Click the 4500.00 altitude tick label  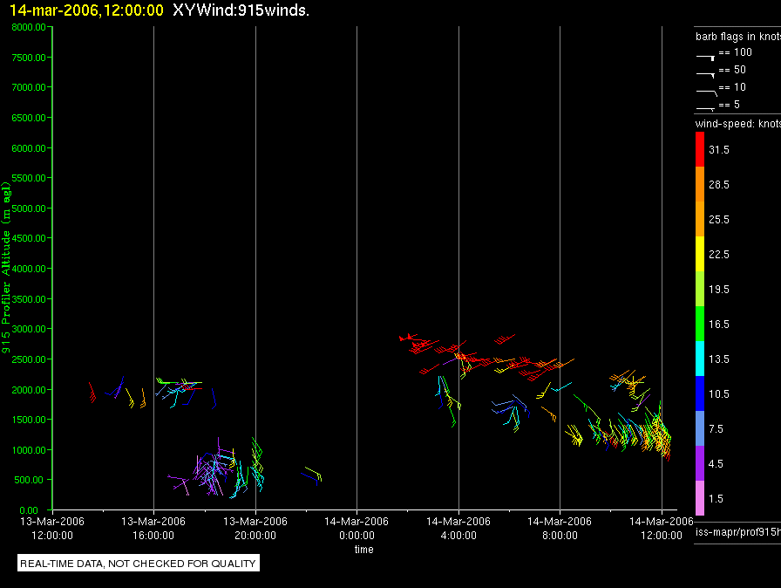coord(29,238)
